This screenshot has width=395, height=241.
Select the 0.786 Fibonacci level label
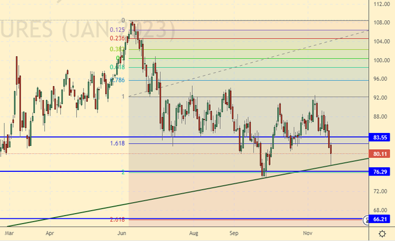117,80
